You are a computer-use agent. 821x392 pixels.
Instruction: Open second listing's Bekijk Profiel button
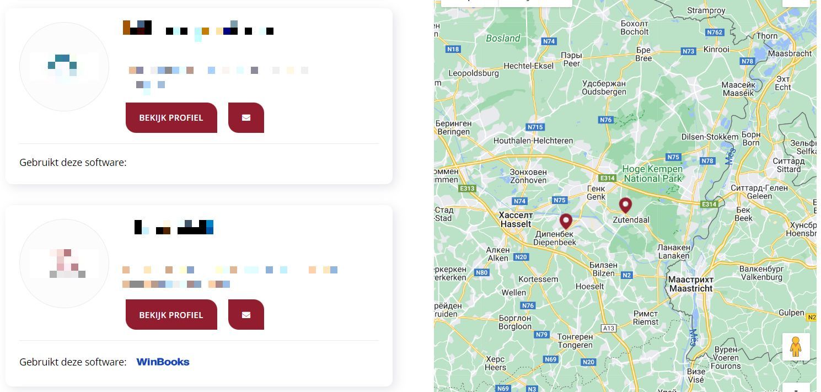(171, 314)
